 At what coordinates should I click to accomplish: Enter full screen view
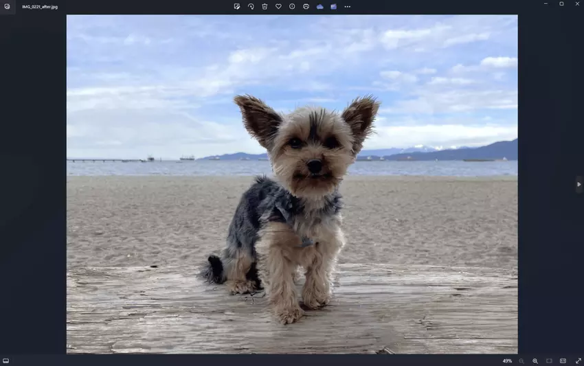pyautogui.click(x=578, y=361)
